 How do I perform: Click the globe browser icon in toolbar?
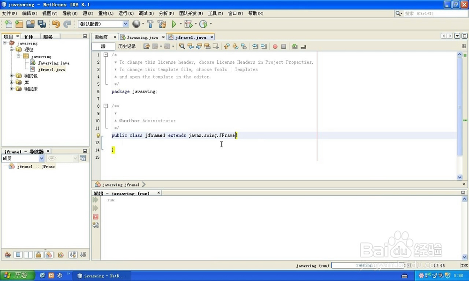(x=136, y=24)
